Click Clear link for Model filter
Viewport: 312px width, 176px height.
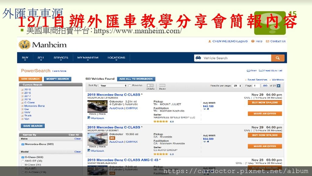pos(77,152)
